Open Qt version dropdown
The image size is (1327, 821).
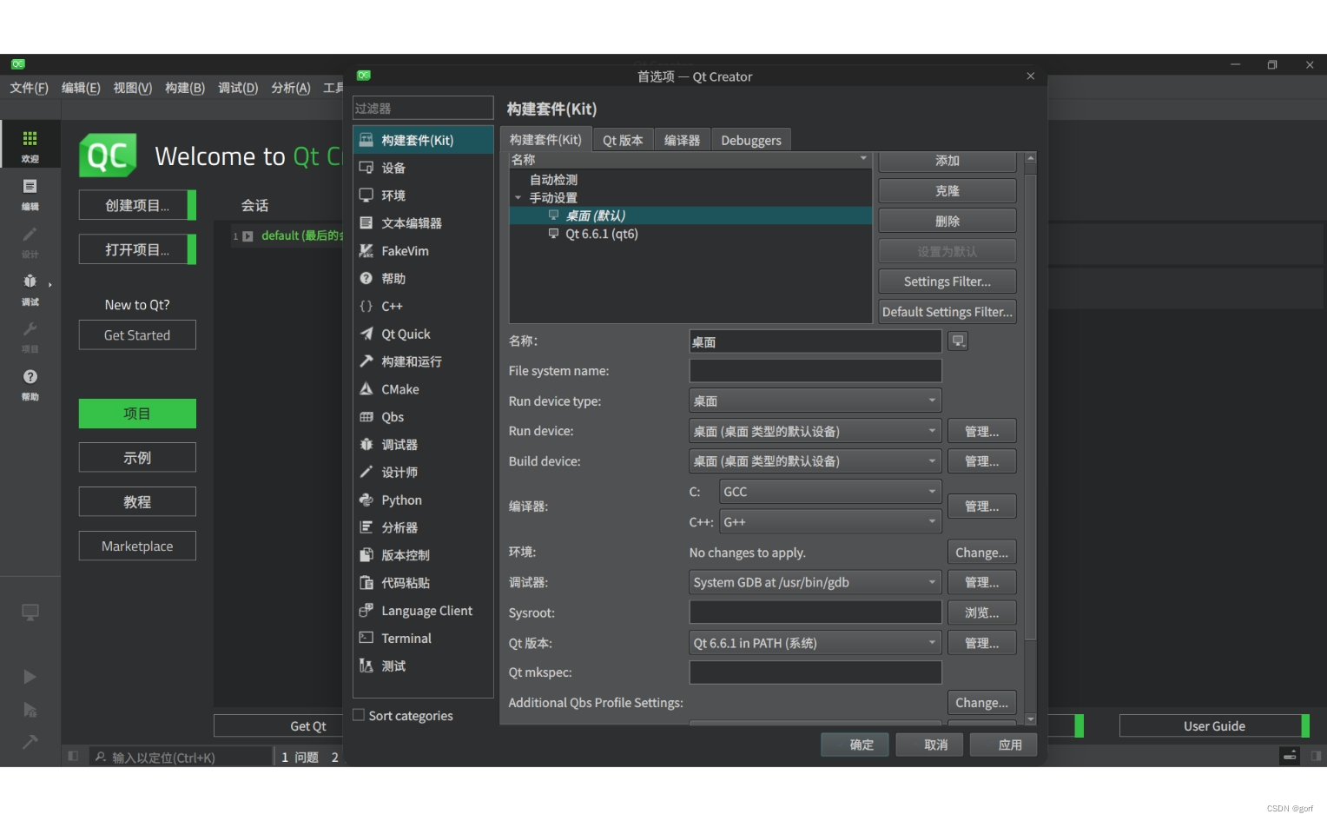pos(815,644)
